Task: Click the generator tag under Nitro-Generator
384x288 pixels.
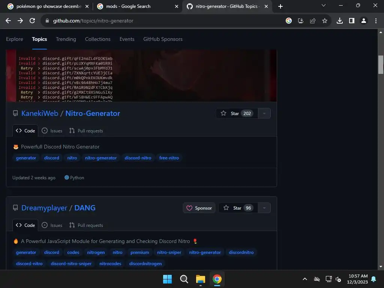Action: tap(26, 158)
